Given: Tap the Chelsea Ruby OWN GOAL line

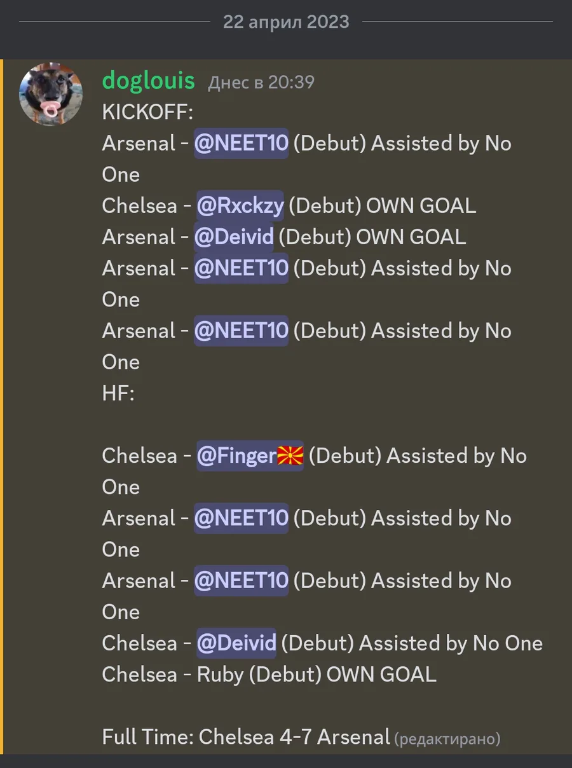Looking at the screenshot, I should tap(269, 675).
